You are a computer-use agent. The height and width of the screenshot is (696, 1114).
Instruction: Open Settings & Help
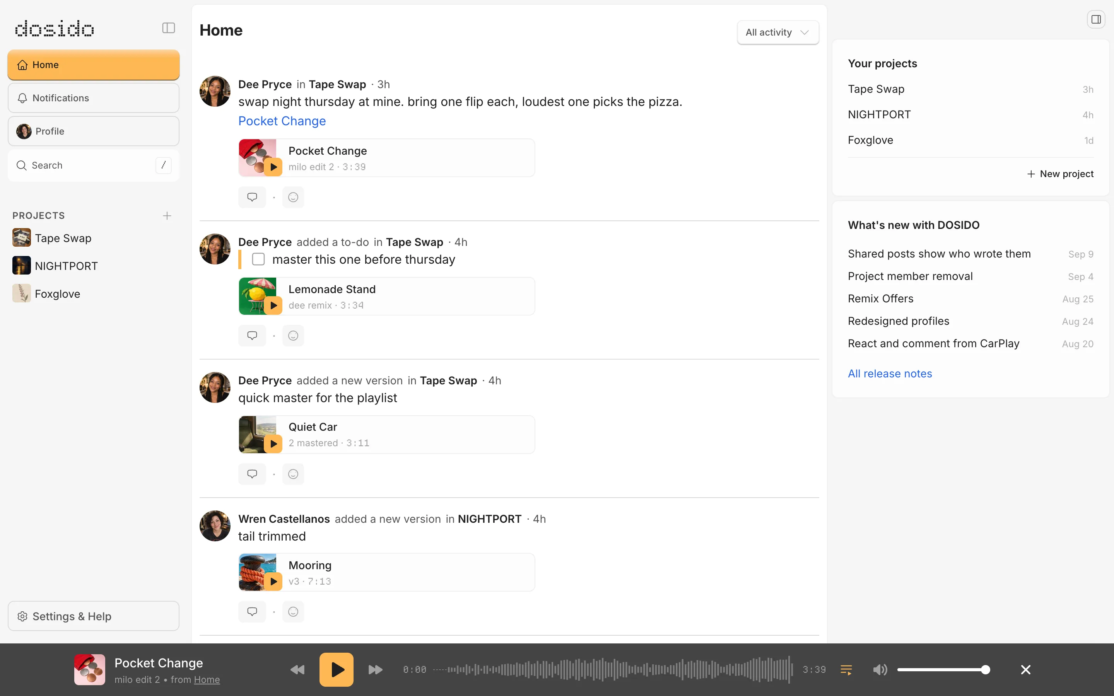(x=94, y=616)
